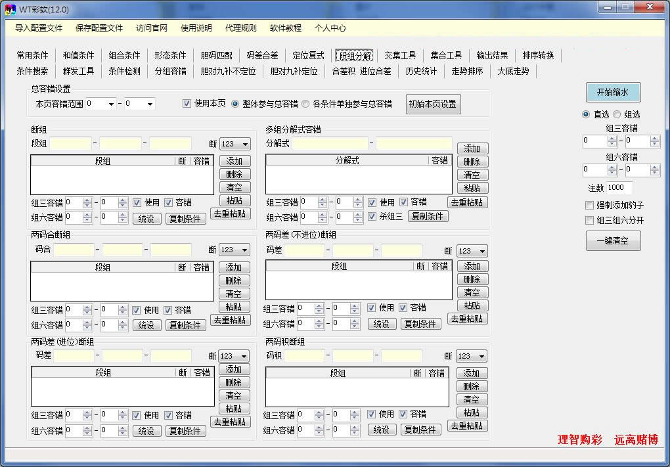The height and width of the screenshot is (467, 670).
Task: Check 杀组三 in the 多组分解式容错 section
Action: click(x=372, y=217)
